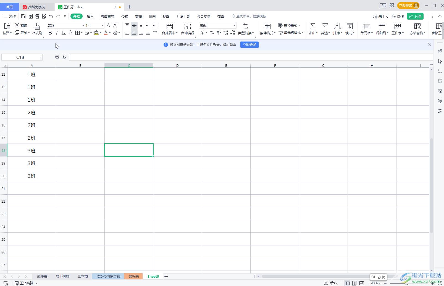This screenshot has width=444, height=286.
Task: Click the Wrap Text (自动换行) icon
Action: [x=188, y=26]
